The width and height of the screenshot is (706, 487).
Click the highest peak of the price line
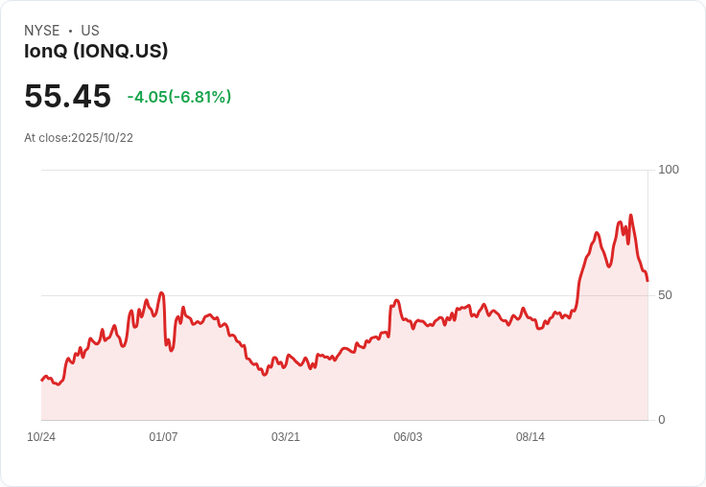point(630,216)
